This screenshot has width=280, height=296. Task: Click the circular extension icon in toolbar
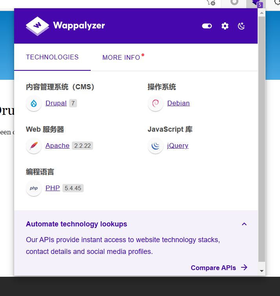[234, 2]
